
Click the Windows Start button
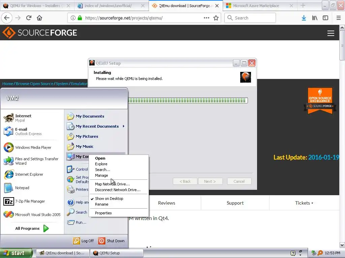[x=16, y=253]
